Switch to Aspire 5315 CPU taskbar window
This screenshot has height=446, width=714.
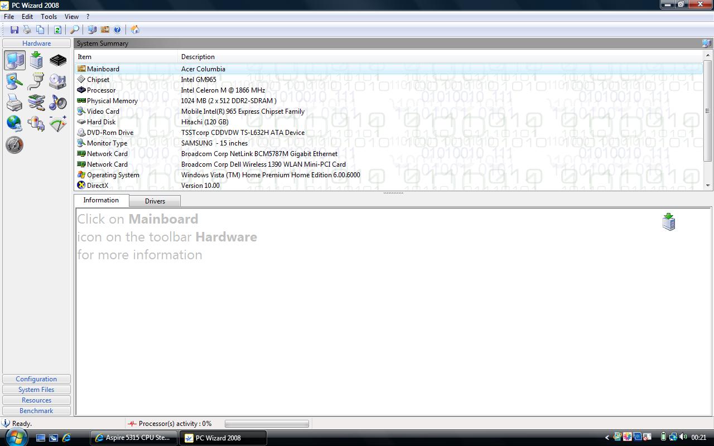(134, 438)
